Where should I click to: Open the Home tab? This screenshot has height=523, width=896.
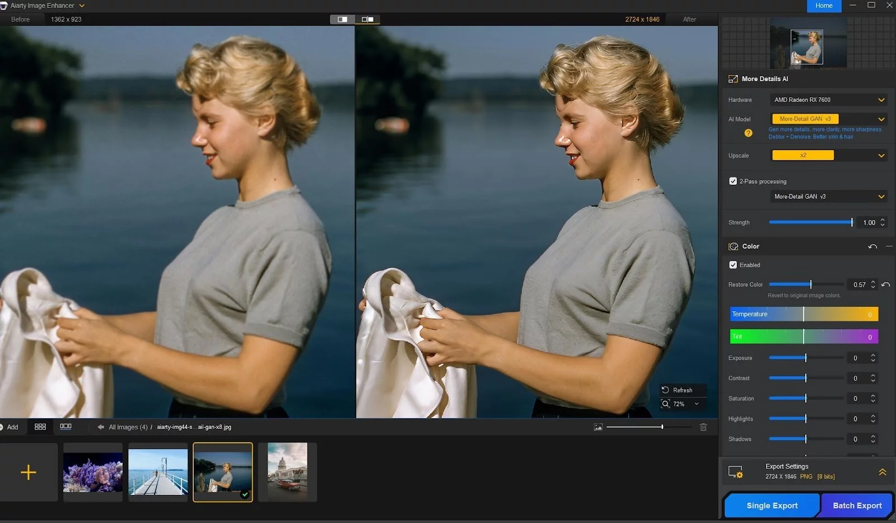tap(824, 6)
